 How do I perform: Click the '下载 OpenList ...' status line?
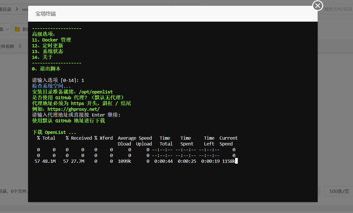54,132
